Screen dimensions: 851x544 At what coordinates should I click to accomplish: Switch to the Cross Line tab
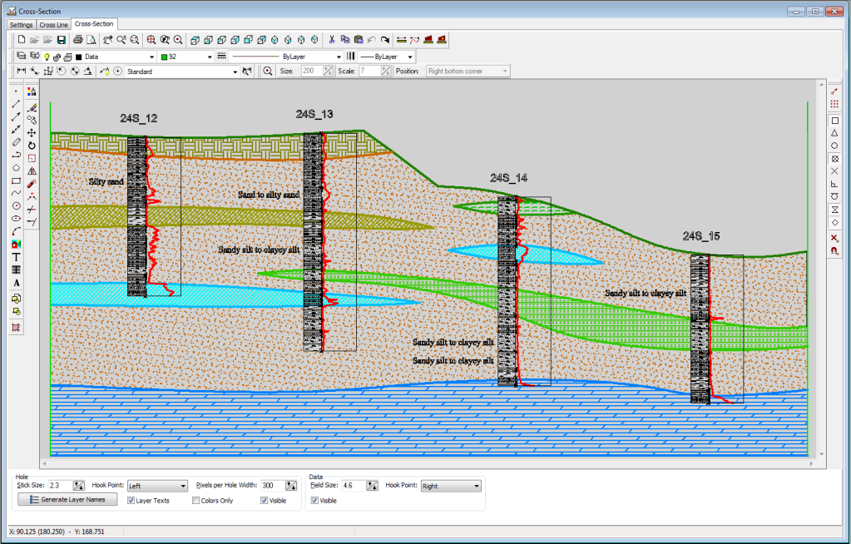pos(54,25)
